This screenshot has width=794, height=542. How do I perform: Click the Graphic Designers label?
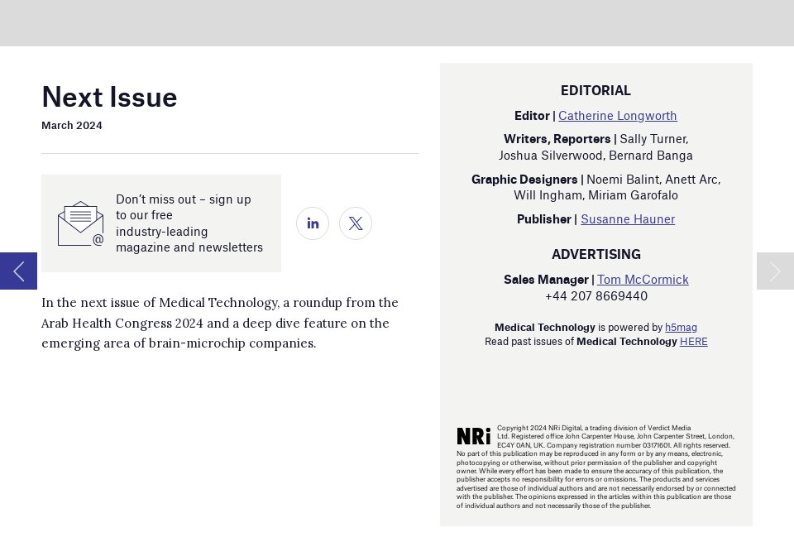click(524, 180)
